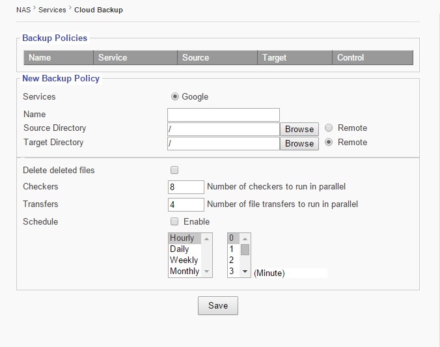Screen dimensions: 440x347
Task: Choose Weekly schedule frequency
Action: 184,260
